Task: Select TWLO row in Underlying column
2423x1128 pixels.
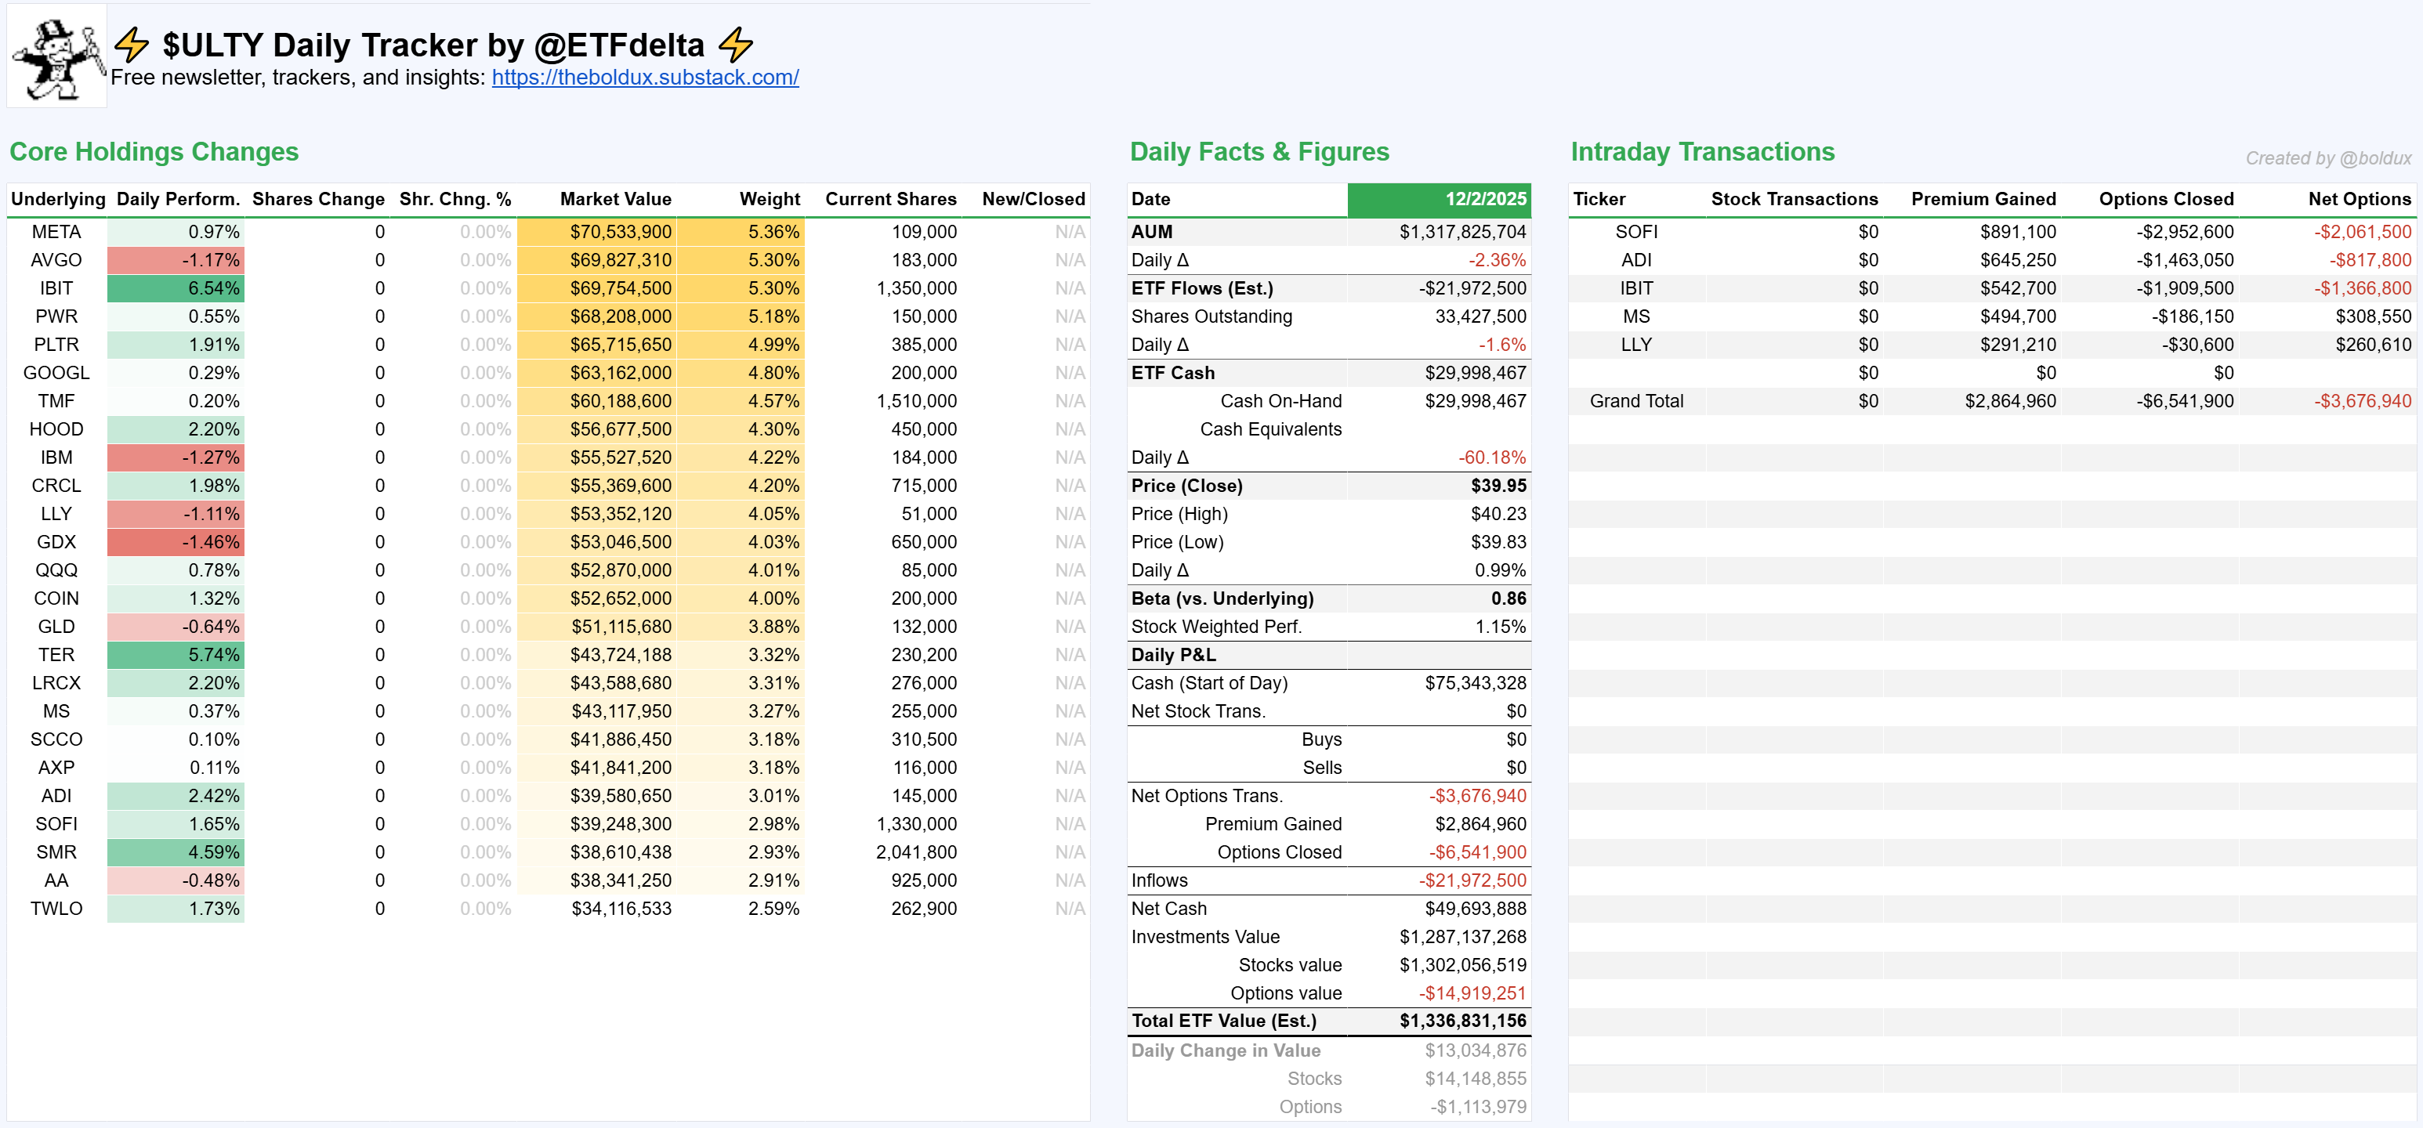Action: (x=56, y=908)
